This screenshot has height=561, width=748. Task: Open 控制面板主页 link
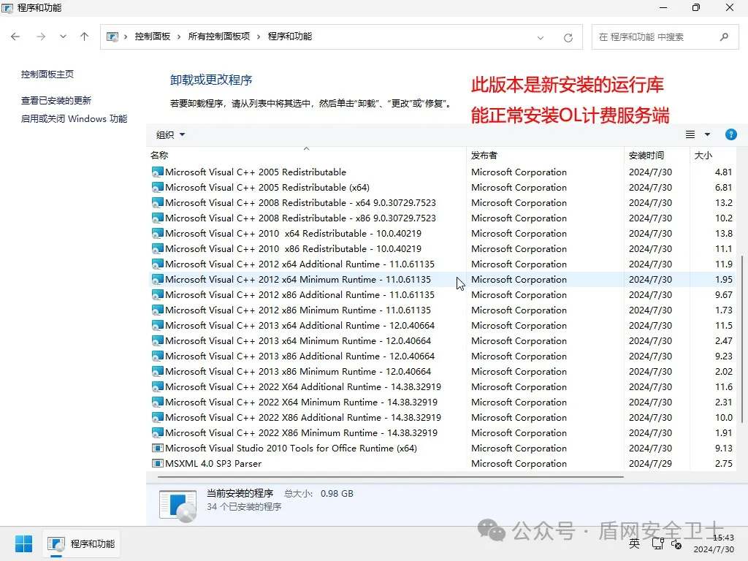(47, 74)
